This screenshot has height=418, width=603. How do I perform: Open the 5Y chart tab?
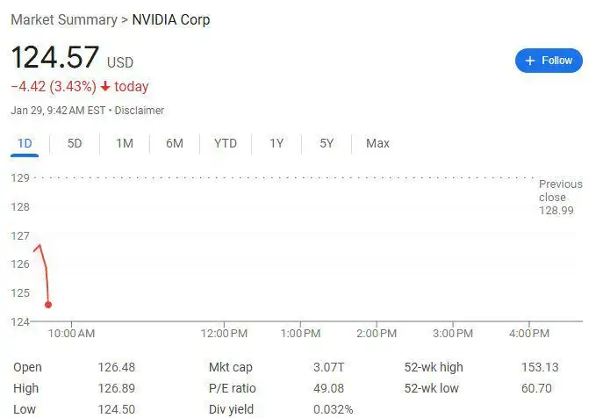[x=327, y=143]
